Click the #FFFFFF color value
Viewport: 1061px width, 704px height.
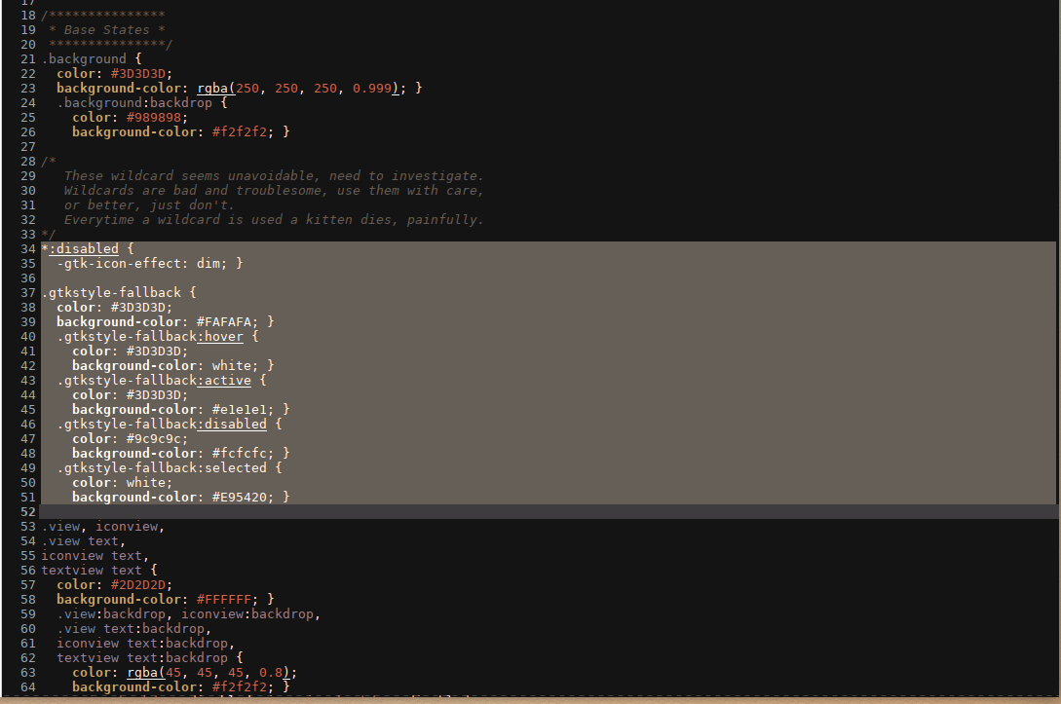click(x=224, y=600)
